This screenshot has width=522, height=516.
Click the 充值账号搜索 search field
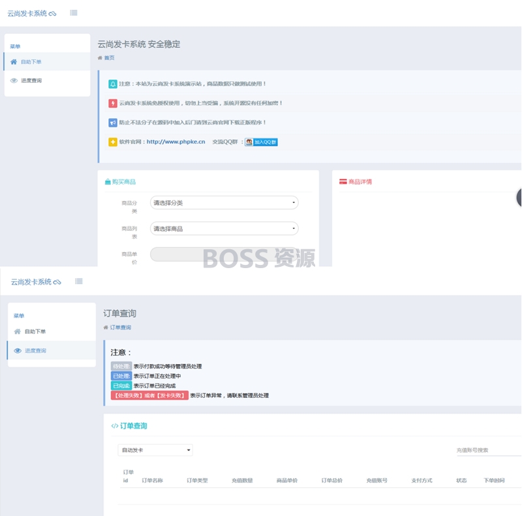coord(488,450)
